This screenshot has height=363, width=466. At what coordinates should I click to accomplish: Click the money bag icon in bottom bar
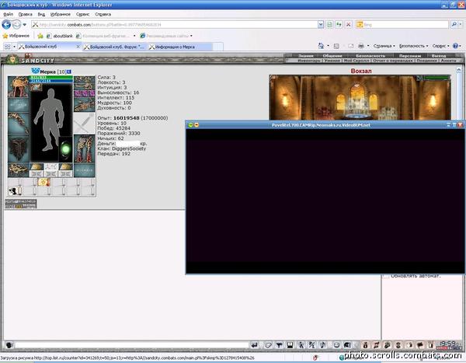(366, 345)
